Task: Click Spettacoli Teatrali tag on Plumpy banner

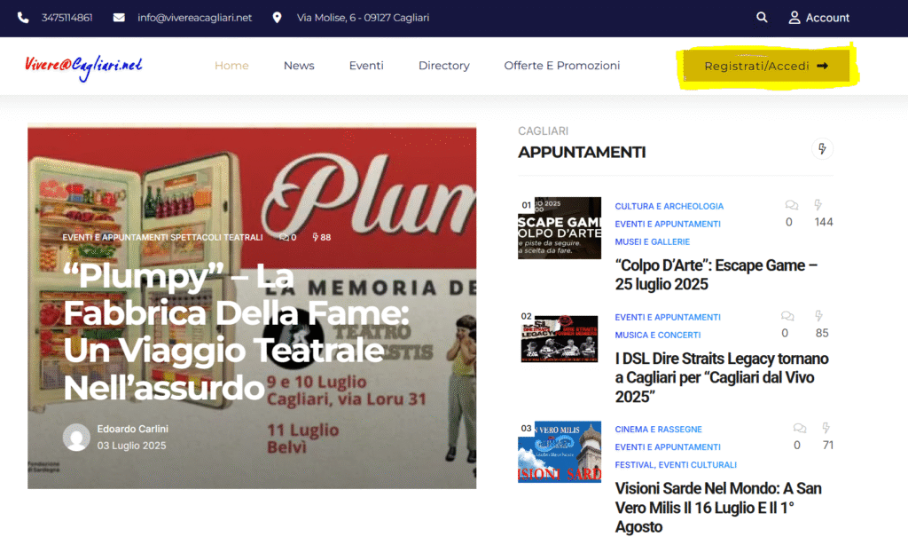Action: coord(217,237)
